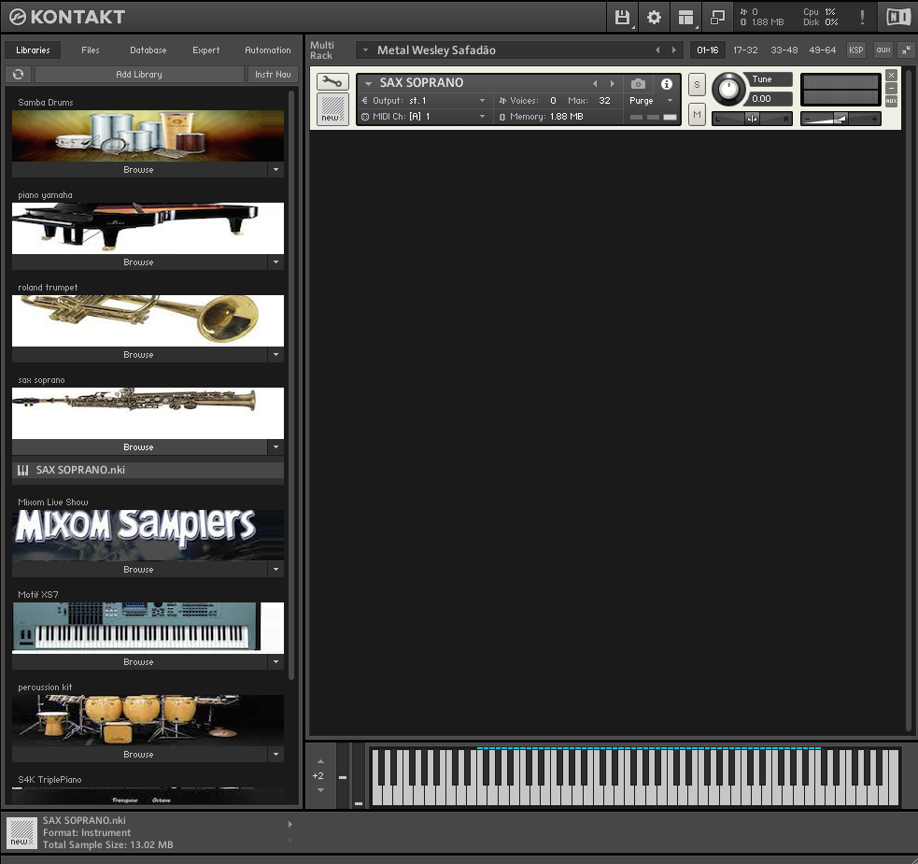Toggle the rack aux view button

click(x=883, y=50)
